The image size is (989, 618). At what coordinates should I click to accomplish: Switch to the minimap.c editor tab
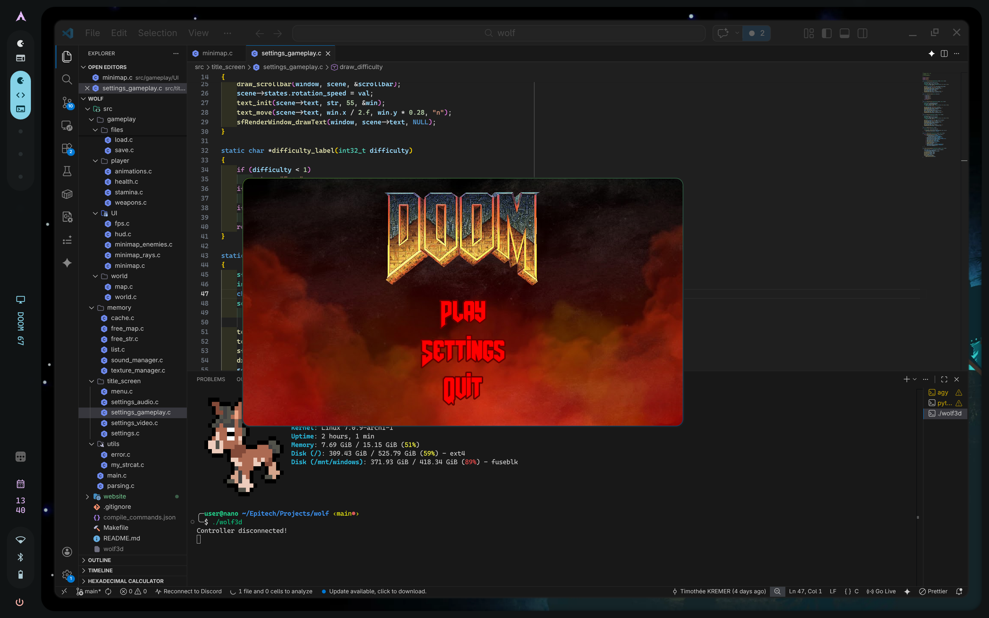point(217,53)
